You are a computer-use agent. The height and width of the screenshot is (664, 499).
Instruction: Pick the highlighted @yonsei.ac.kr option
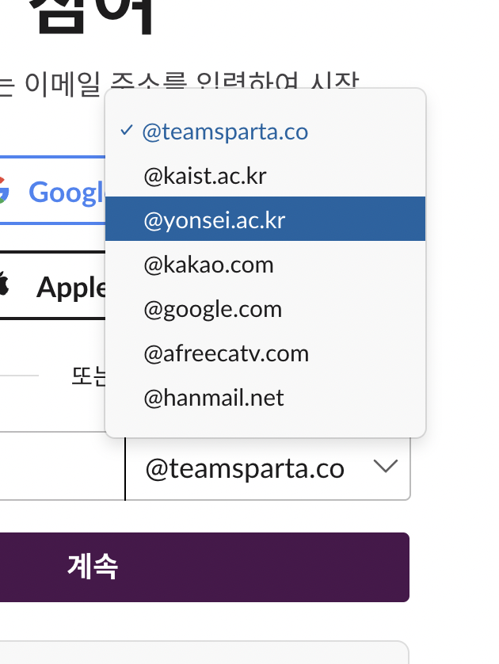[265, 219]
